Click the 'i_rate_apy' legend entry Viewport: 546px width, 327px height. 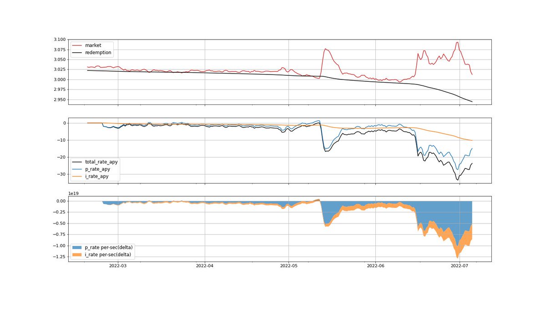[90, 176]
